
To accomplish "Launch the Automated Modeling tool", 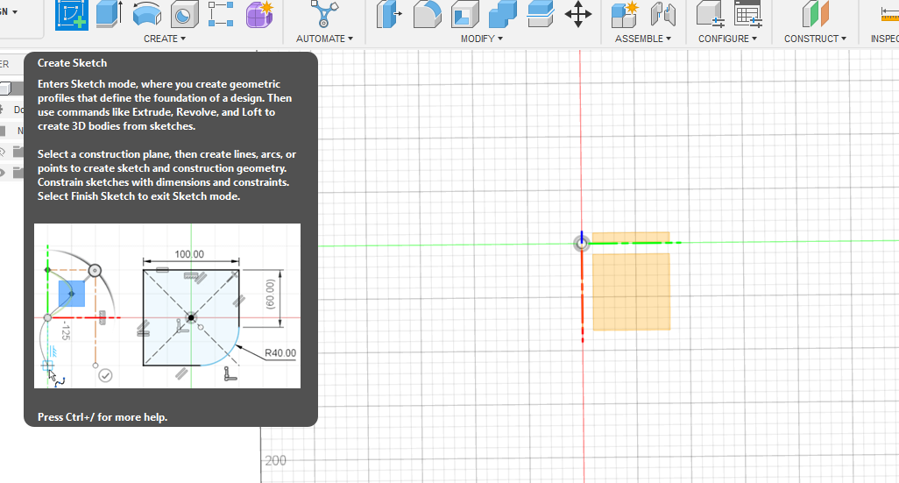I will tap(324, 14).
